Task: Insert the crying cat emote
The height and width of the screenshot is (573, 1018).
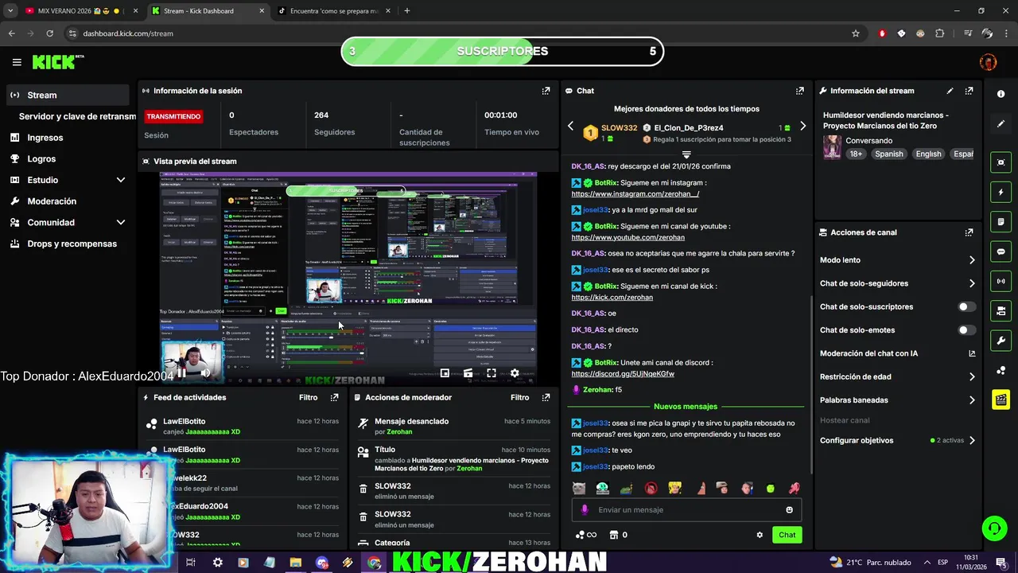Action: pyautogui.click(x=579, y=488)
